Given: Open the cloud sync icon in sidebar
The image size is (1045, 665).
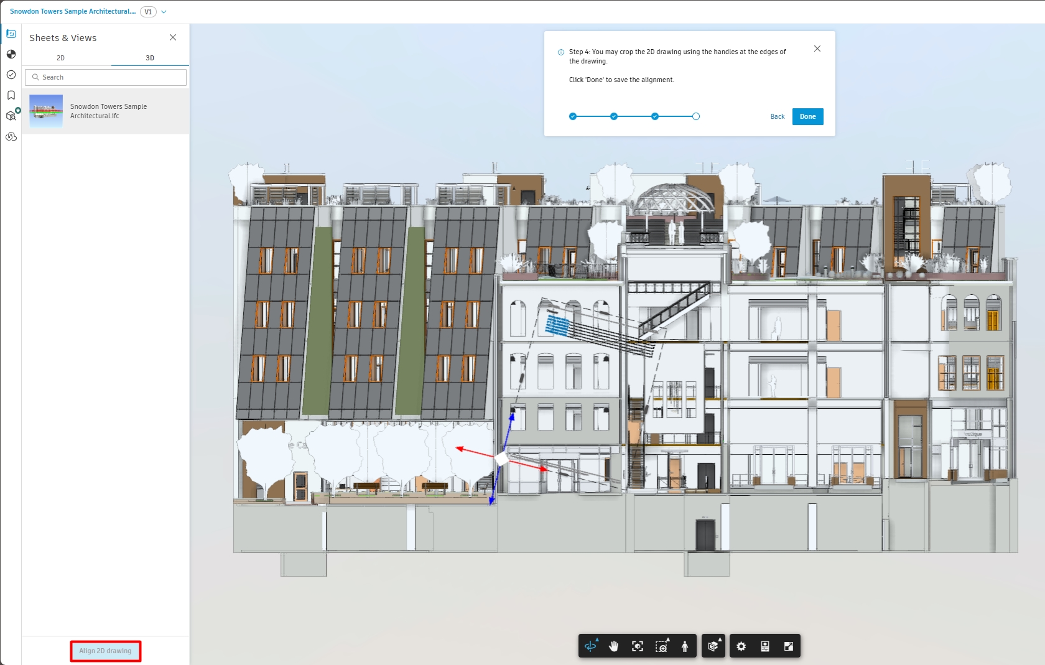Looking at the screenshot, I should [x=11, y=136].
